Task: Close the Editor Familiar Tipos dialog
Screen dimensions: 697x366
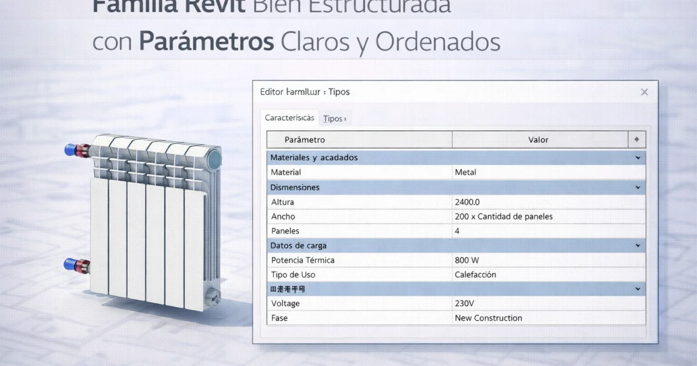Action: (x=644, y=92)
